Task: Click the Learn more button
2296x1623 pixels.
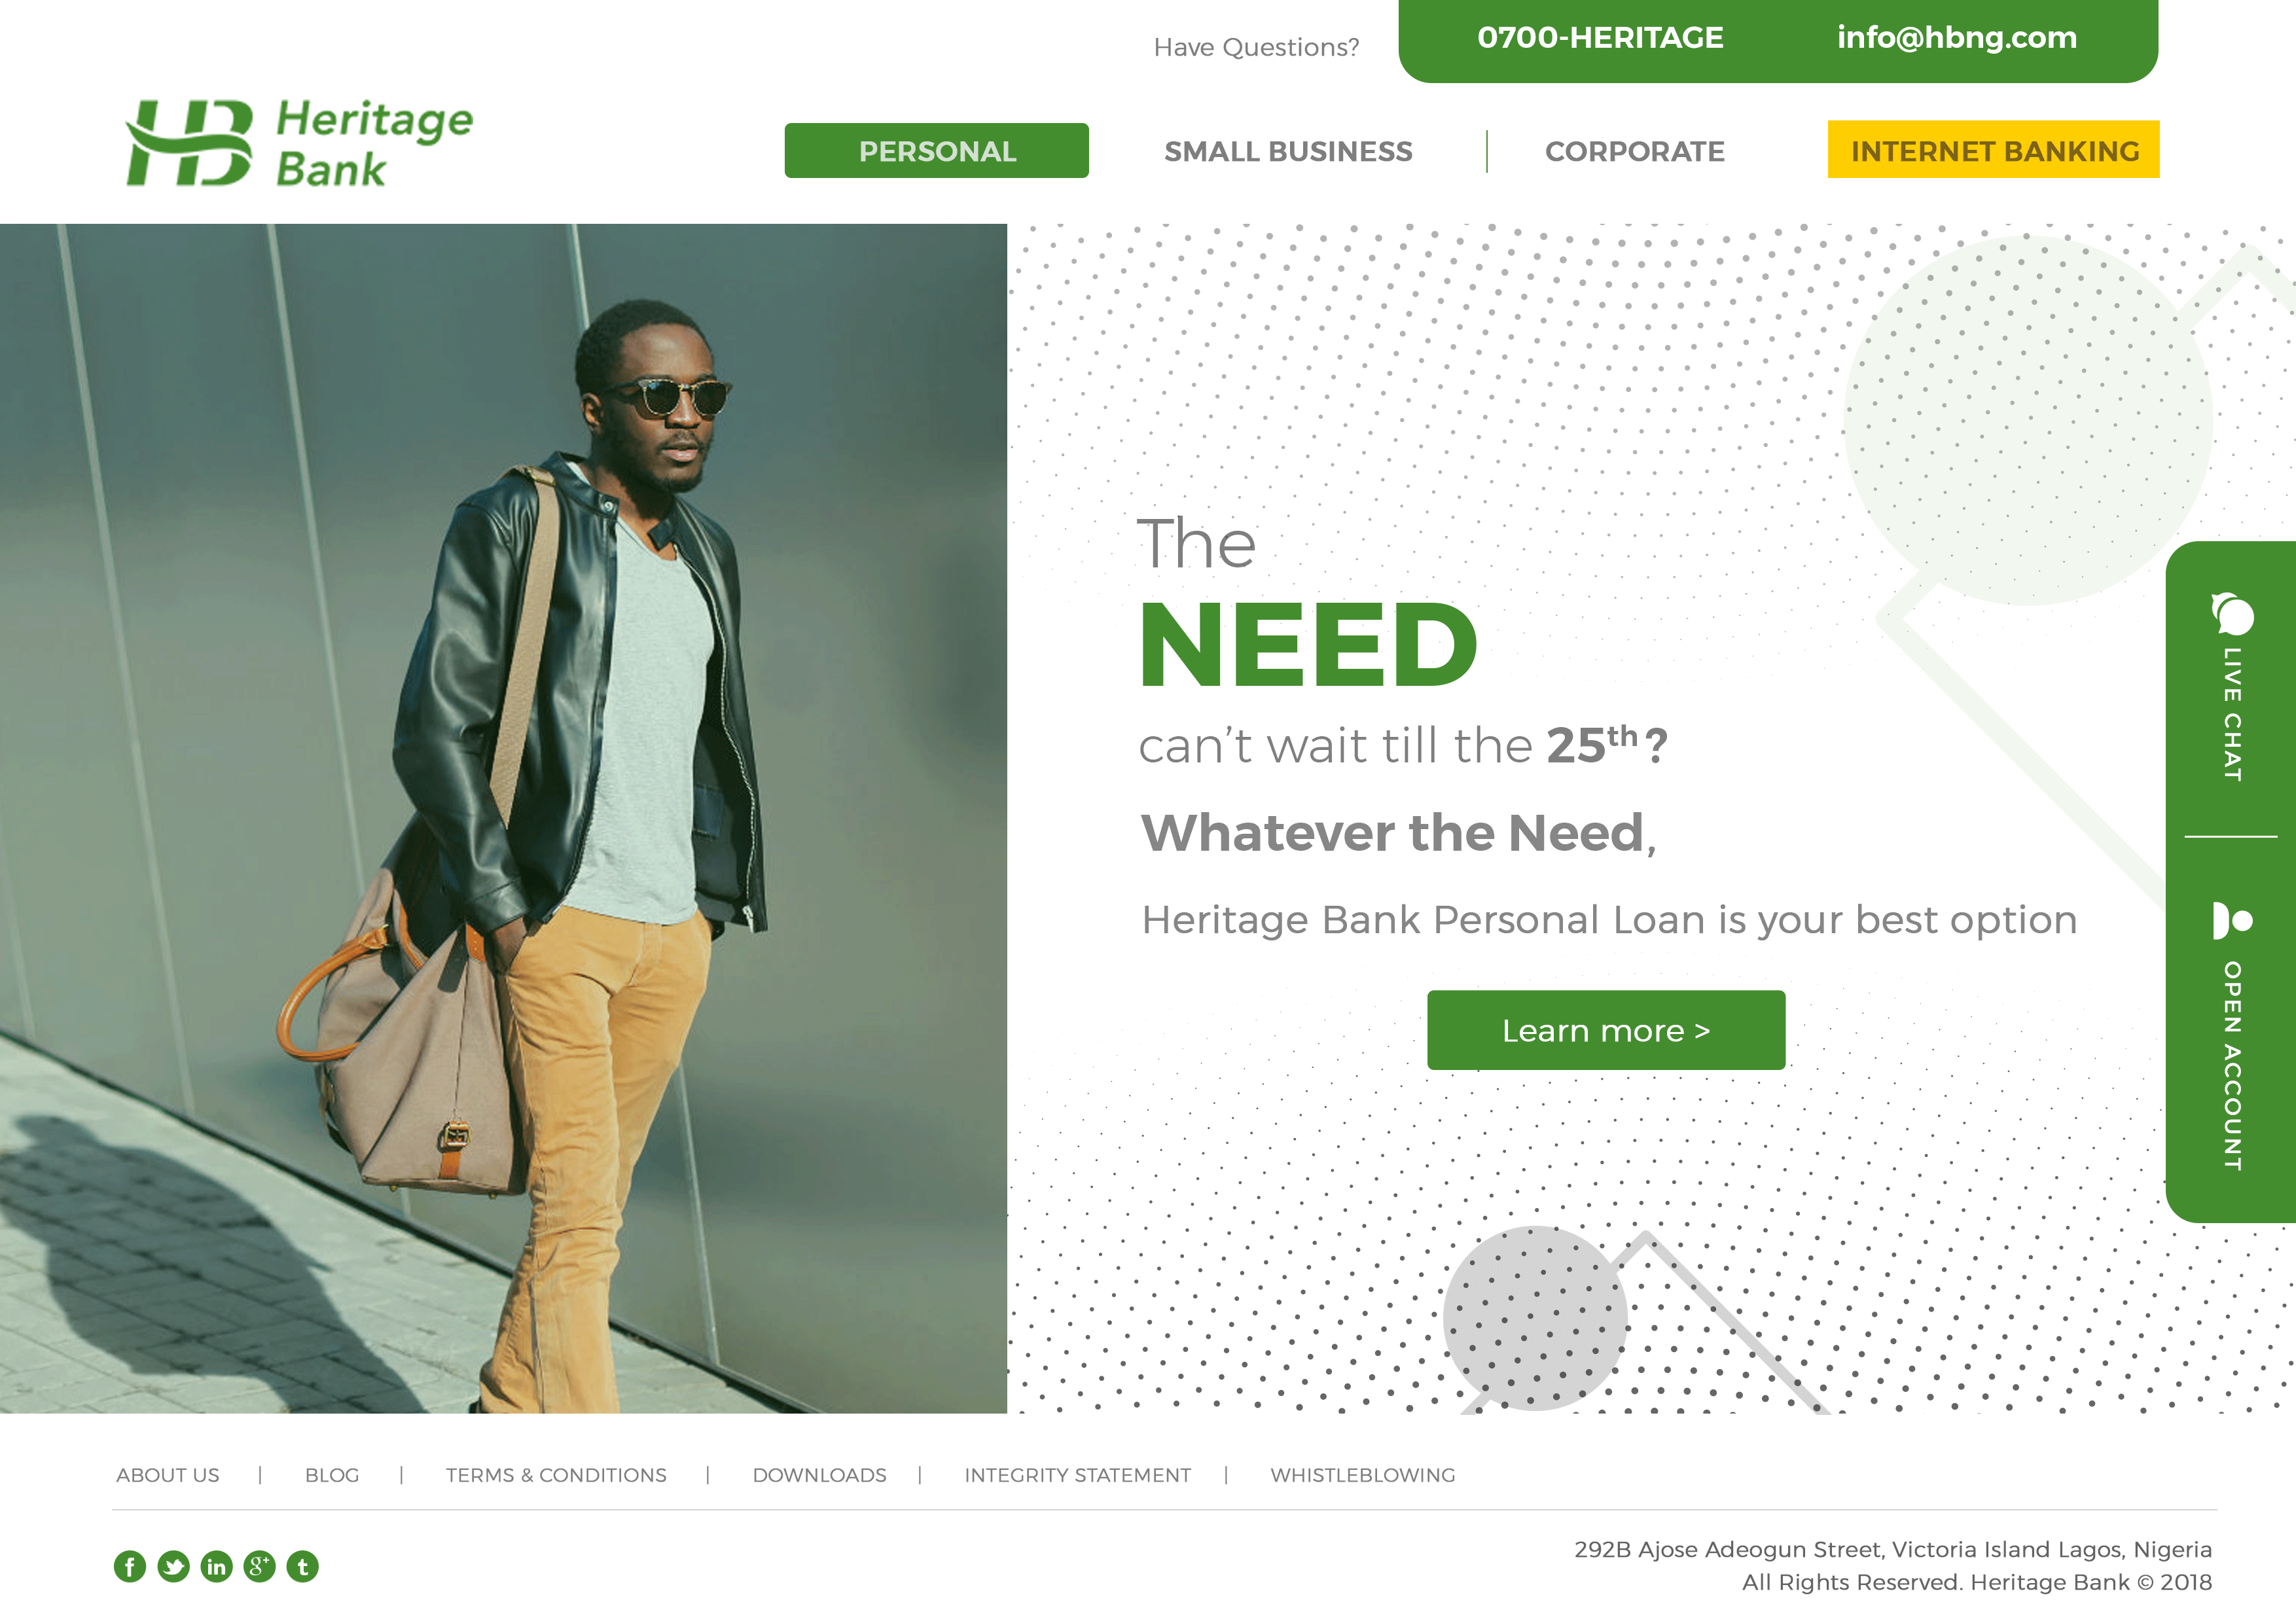Action: 1606,1030
